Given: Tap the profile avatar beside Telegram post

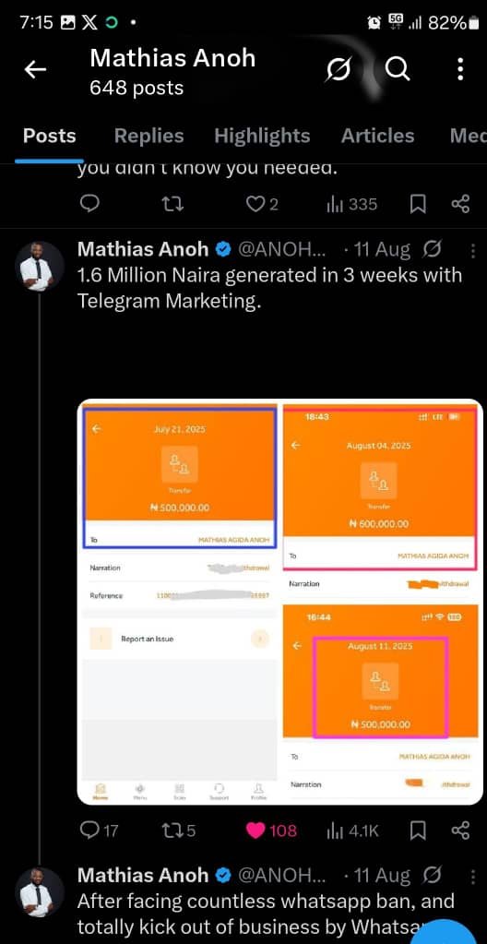Looking at the screenshot, I should (39, 266).
